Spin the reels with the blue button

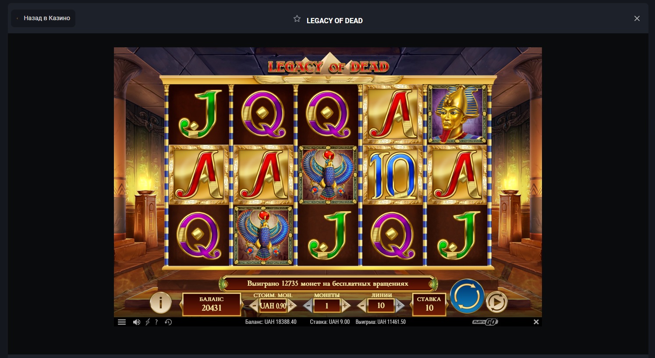(467, 297)
